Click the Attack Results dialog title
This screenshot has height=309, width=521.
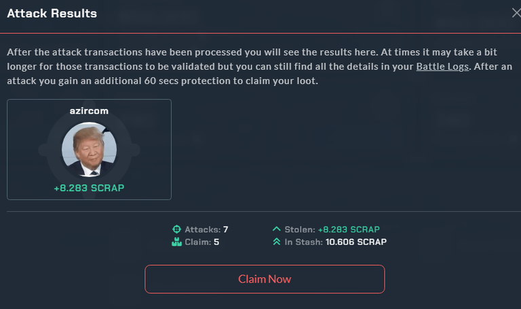tap(52, 14)
